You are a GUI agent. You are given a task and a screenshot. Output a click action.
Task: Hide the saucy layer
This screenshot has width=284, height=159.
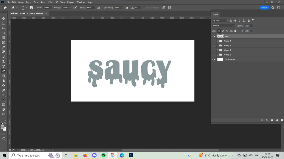pyautogui.click(x=214, y=36)
